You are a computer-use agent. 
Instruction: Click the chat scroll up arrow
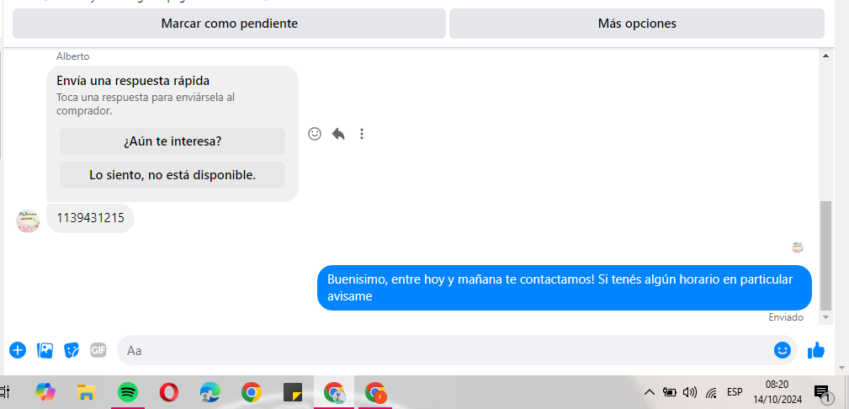(x=825, y=56)
